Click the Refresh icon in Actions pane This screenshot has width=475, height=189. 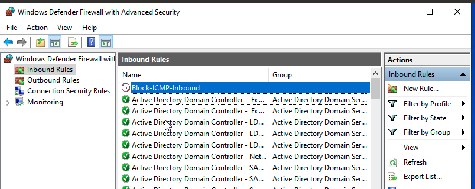coord(392,162)
